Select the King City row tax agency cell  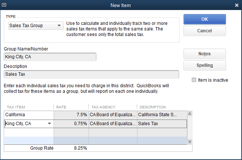click(113, 124)
